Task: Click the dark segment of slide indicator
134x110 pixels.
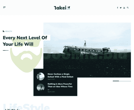Action: 116,81
